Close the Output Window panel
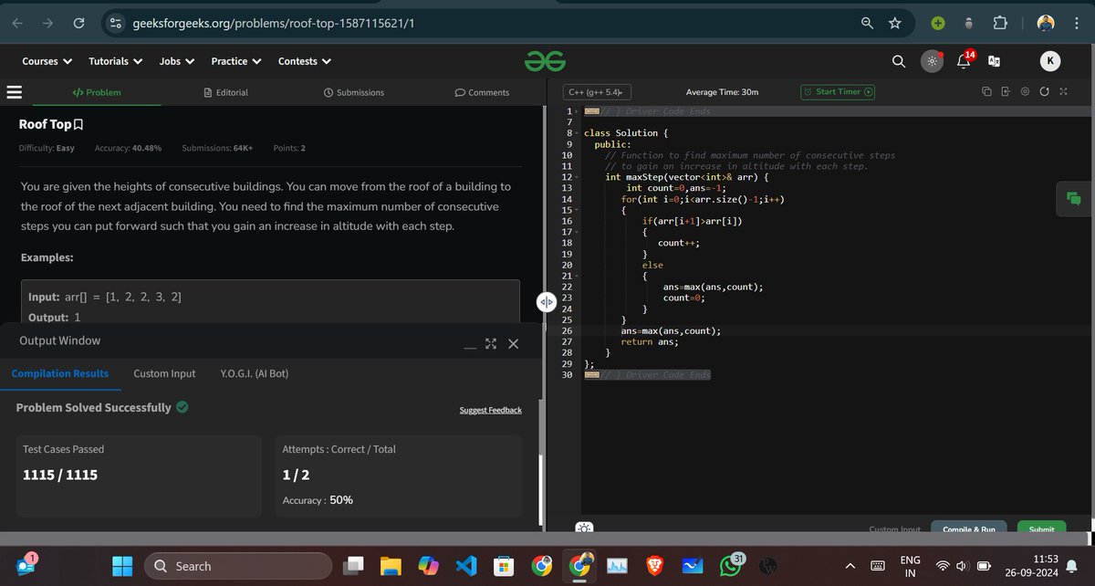The image size is (1095, 586). 513,344
